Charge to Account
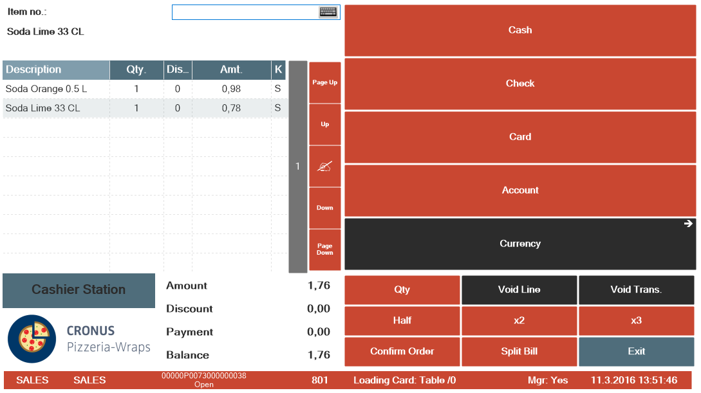This screenshot has width=701, height=393. 520,190
